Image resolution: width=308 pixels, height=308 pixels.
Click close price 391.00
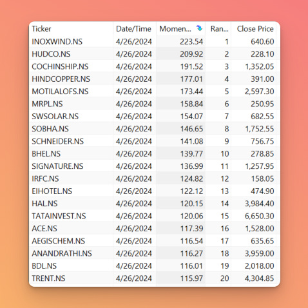click(x=262, y=79)
